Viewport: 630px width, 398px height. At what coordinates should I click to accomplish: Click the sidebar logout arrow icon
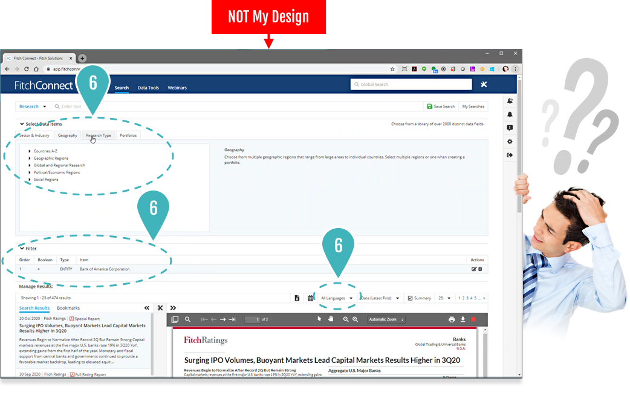pyautogui.click(x=510, y=155)
